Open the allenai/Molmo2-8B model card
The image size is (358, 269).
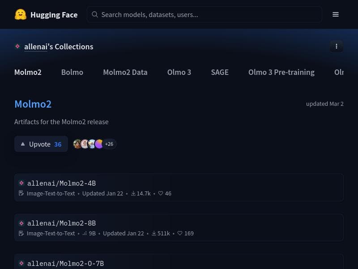(179, 227)
